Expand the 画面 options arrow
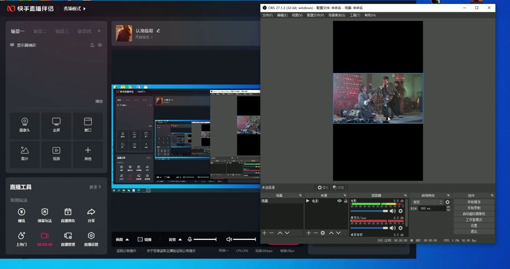Image resolution: width=510 pixels, height=269 pixels. (127, 239)
